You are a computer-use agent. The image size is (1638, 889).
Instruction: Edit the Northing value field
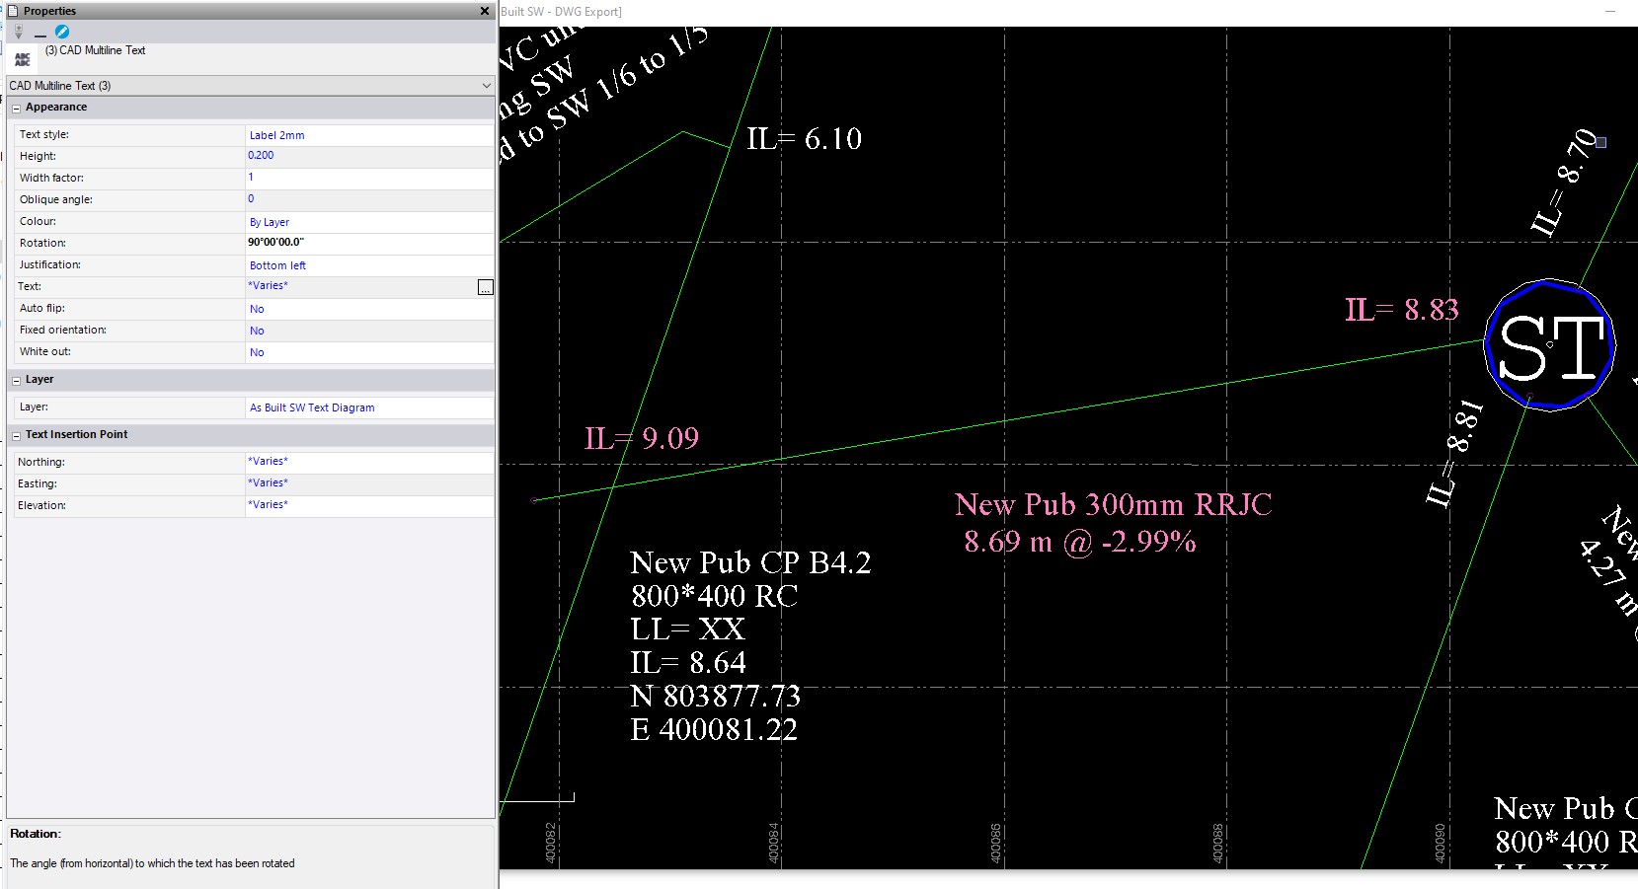pyautogui.click(x=369, y=462)
